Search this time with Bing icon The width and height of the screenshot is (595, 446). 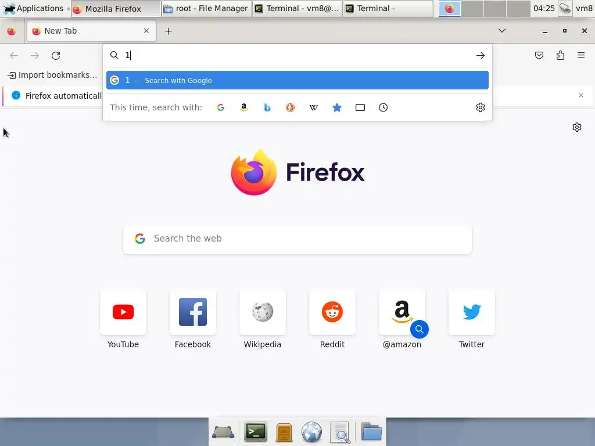tap(267, 107)
